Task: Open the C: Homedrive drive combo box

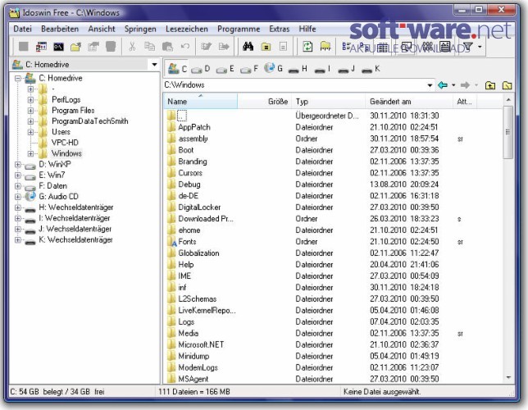Action: click(x=84, y=64)
